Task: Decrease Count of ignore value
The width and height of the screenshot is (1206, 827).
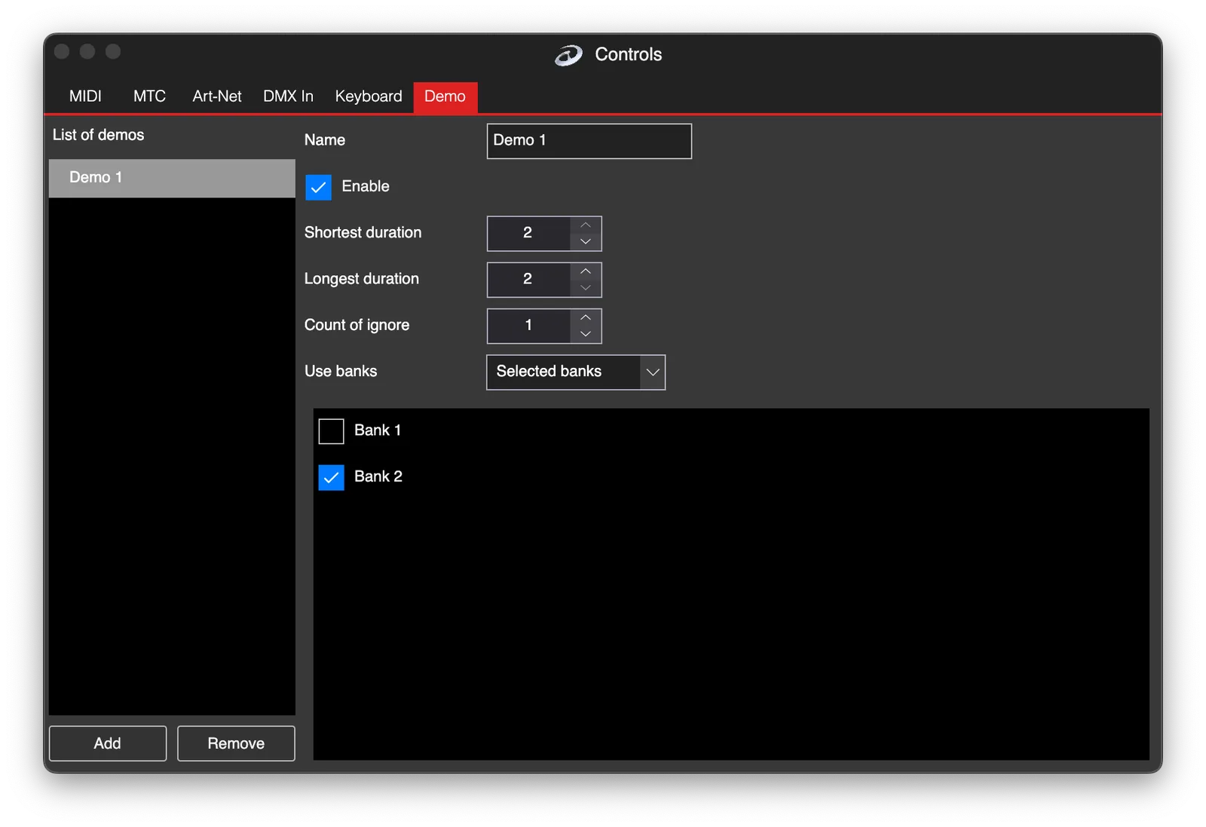Action: 586,334
